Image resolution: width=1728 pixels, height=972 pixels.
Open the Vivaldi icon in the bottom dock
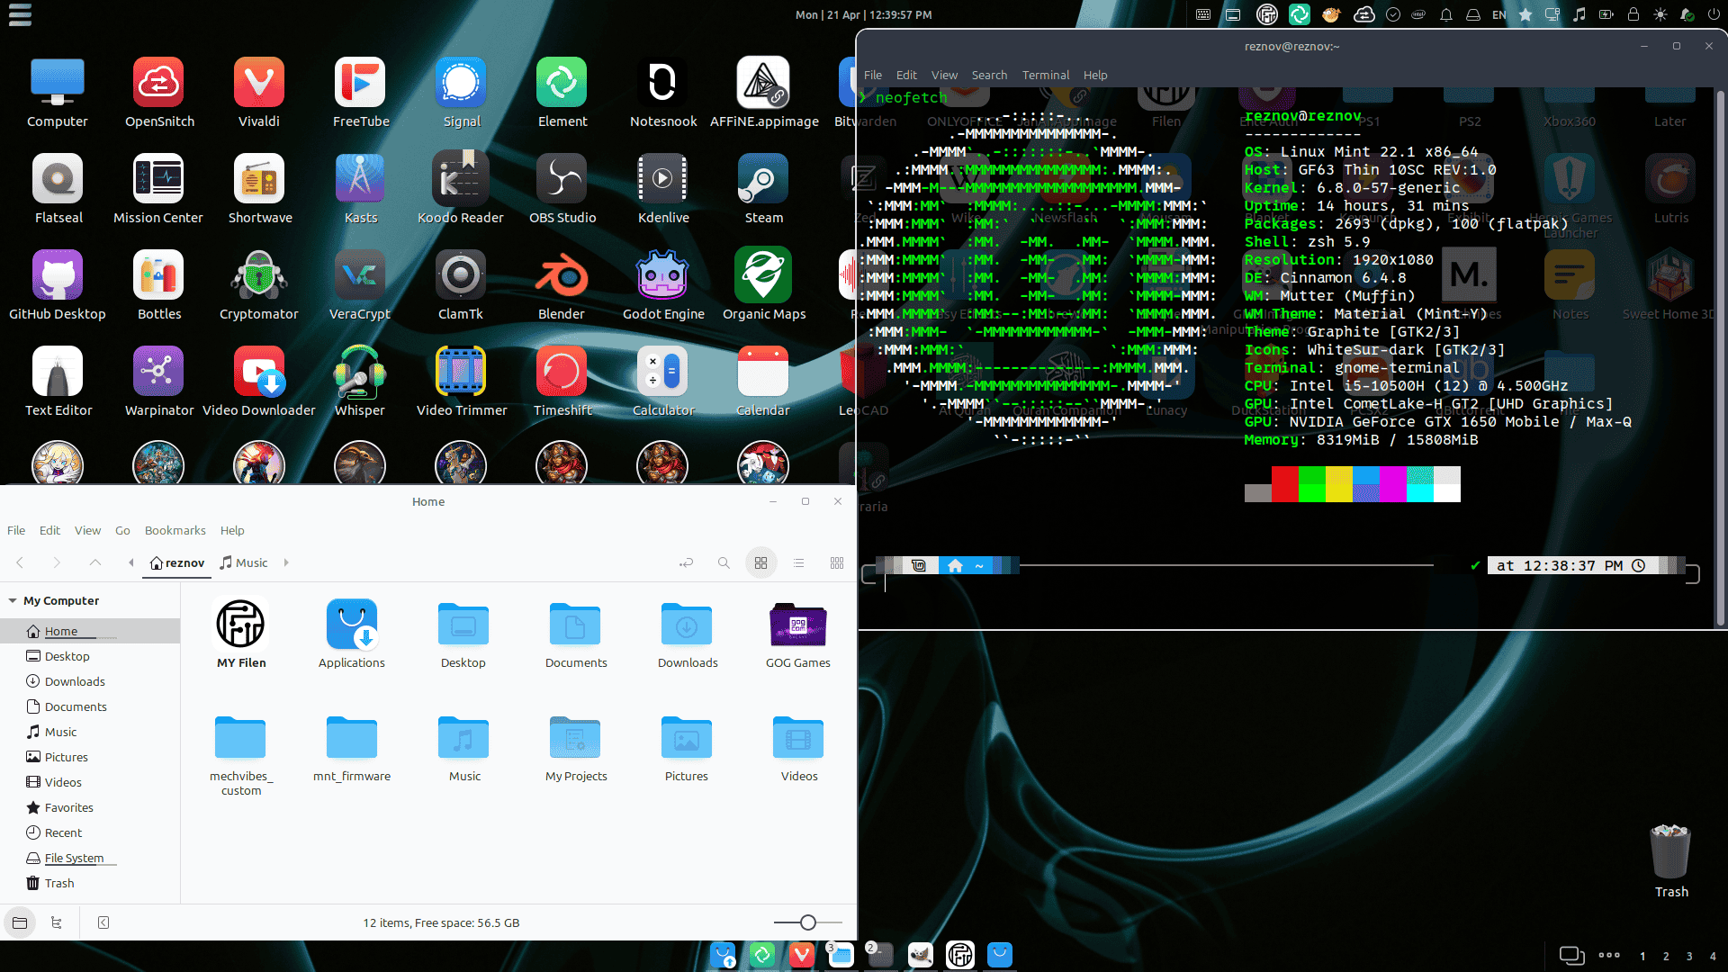[x=801, y=954]
